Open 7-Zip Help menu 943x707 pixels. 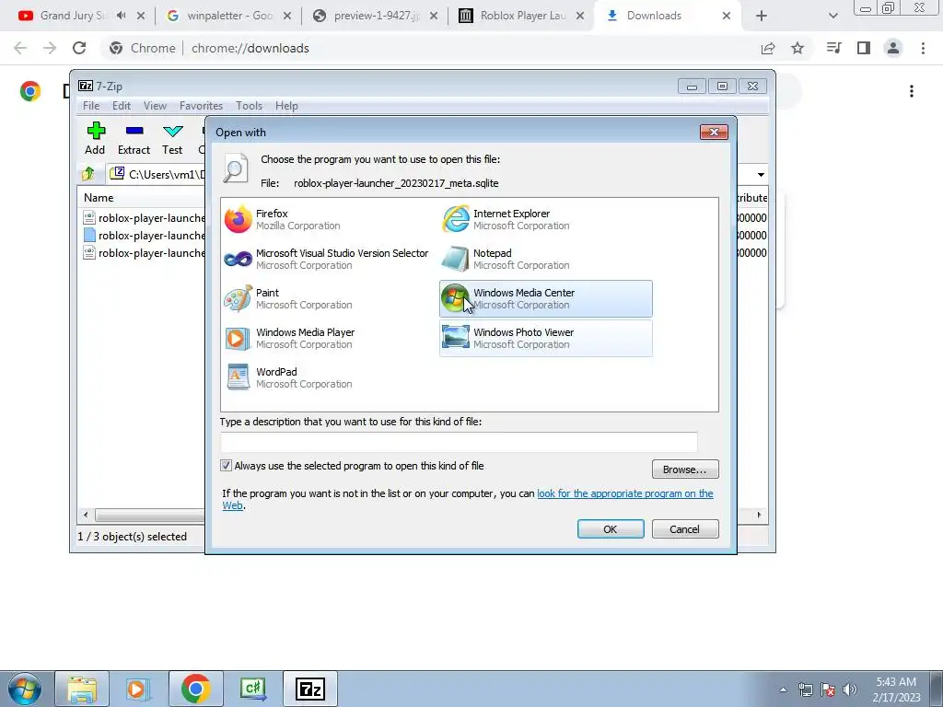pyautogui.click(x=286, y=106)
